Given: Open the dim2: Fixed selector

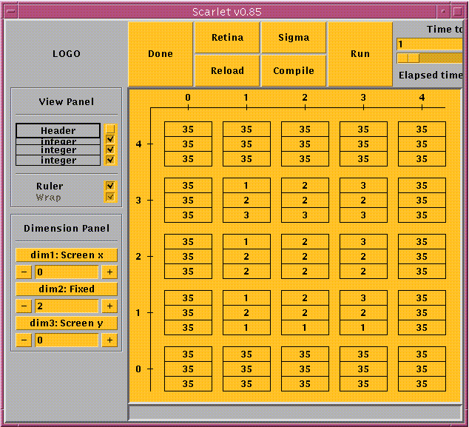Looking at the screenshot, I should 67,289.
